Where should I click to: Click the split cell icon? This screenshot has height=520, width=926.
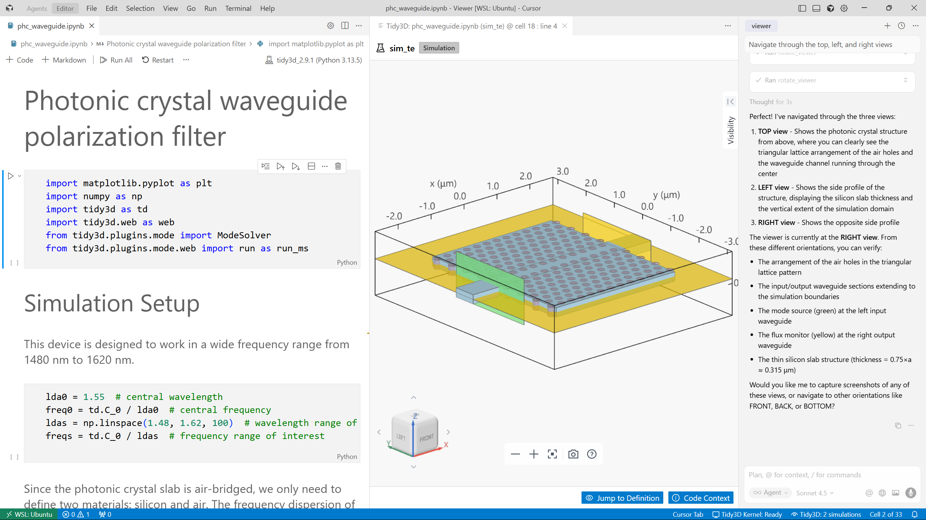tap(311, 166)
